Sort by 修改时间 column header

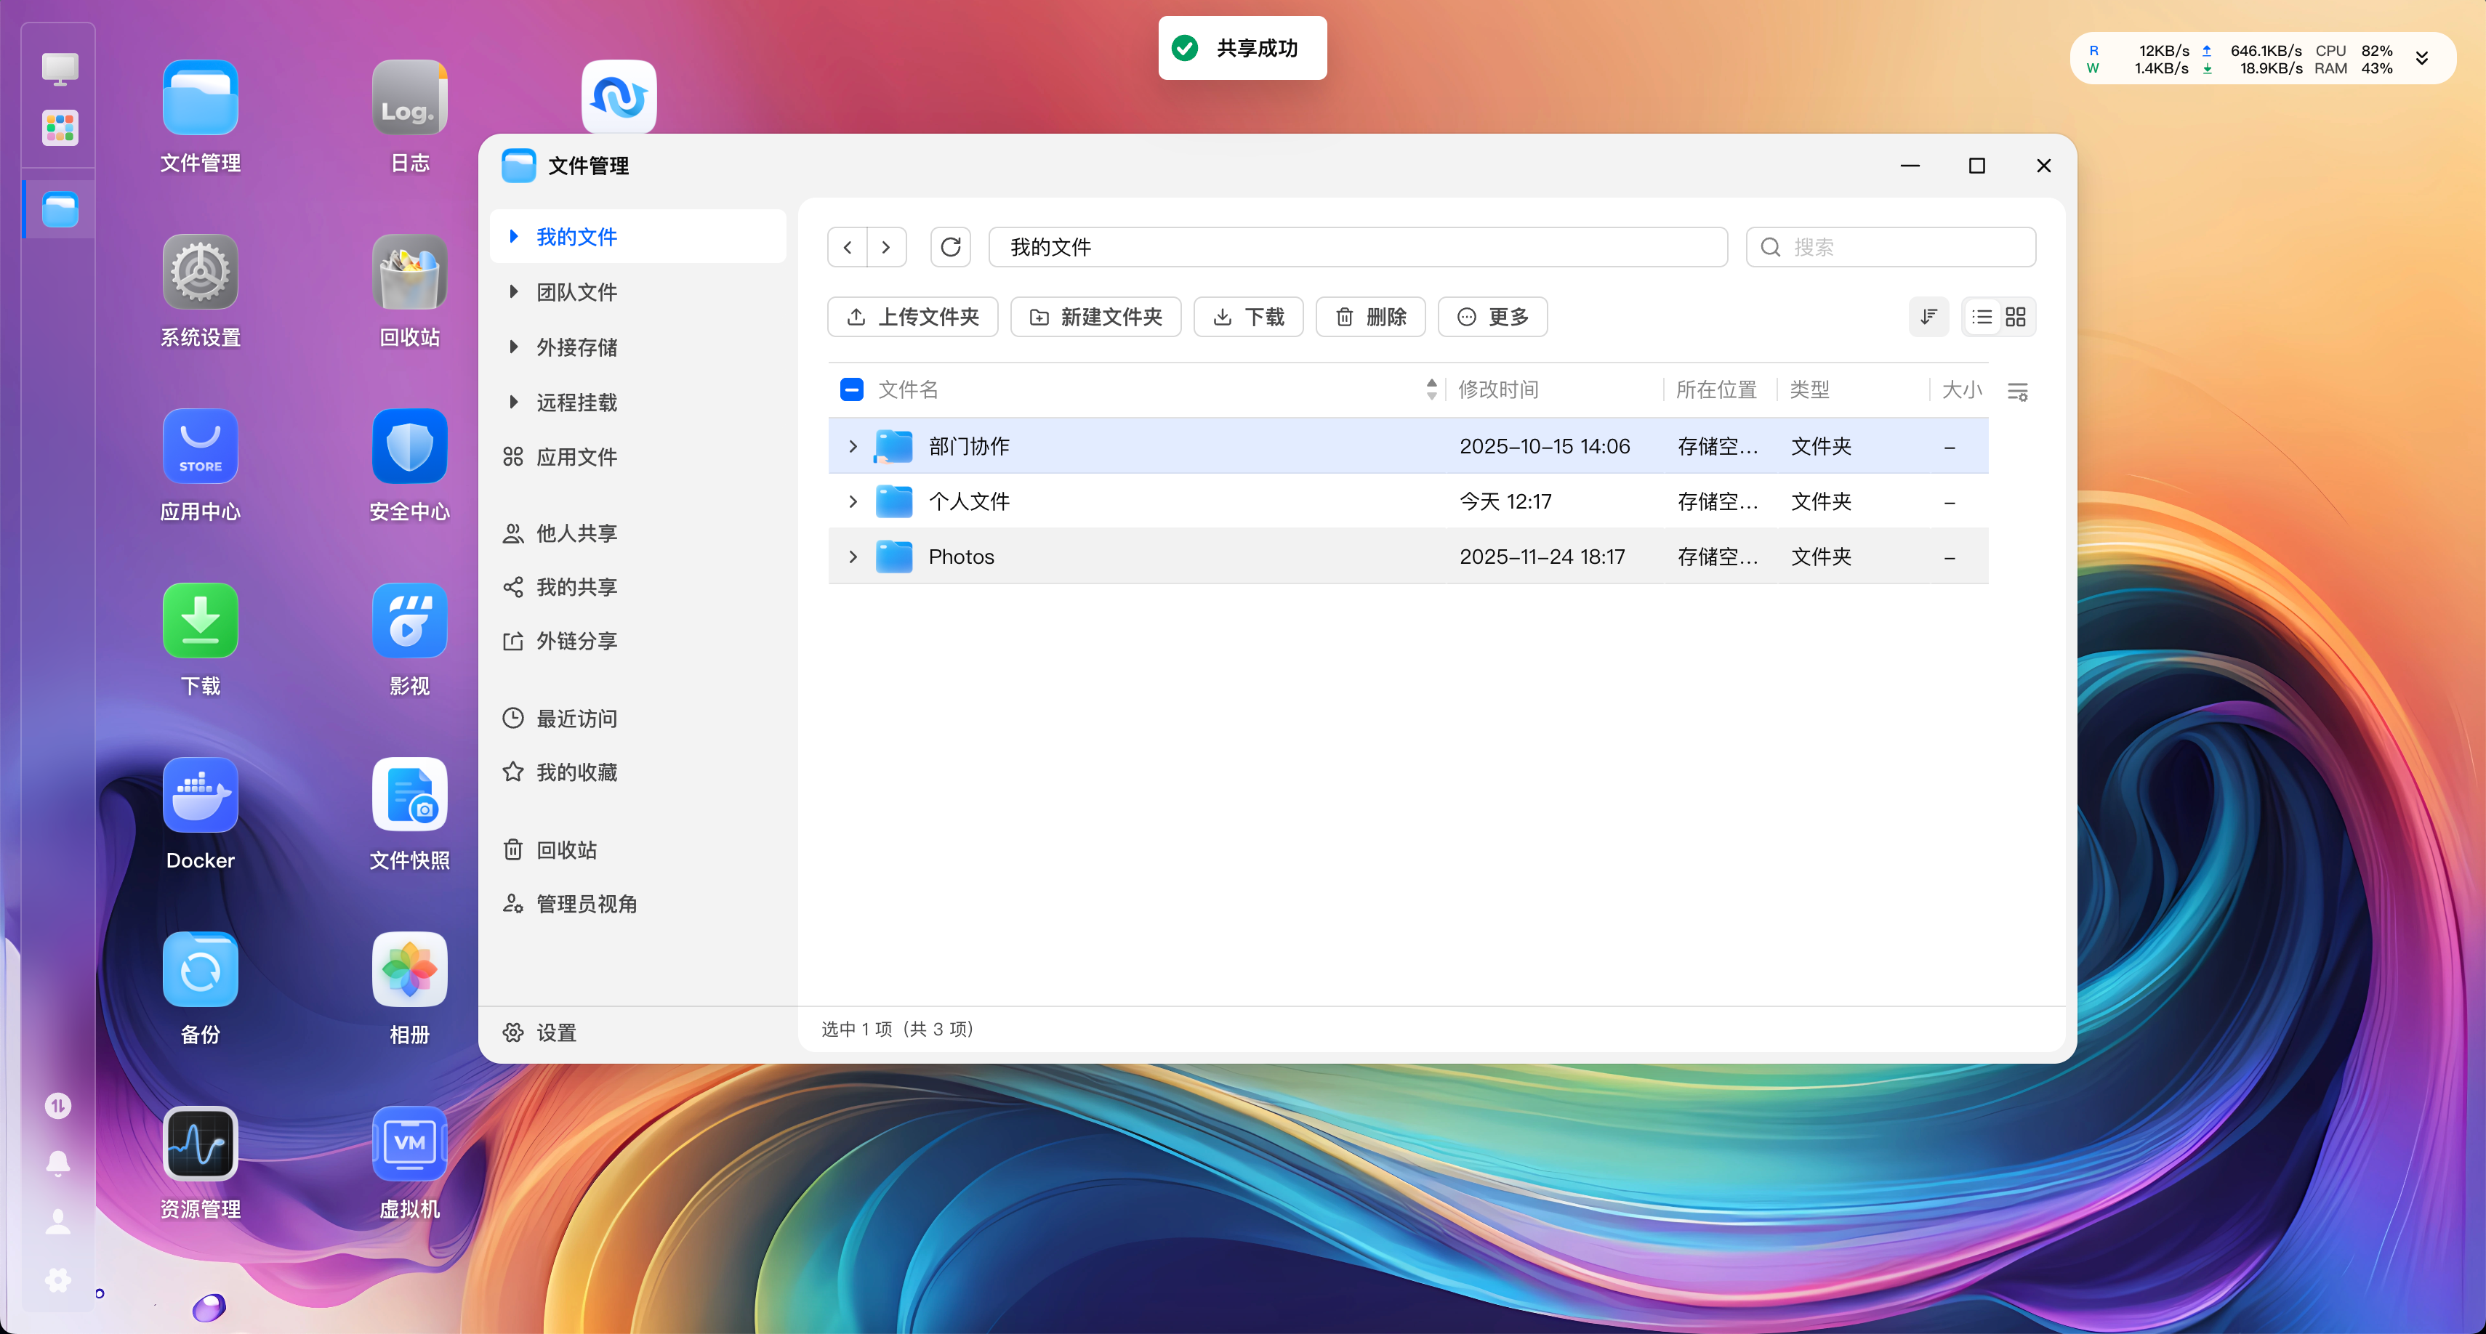[1497, 389]
